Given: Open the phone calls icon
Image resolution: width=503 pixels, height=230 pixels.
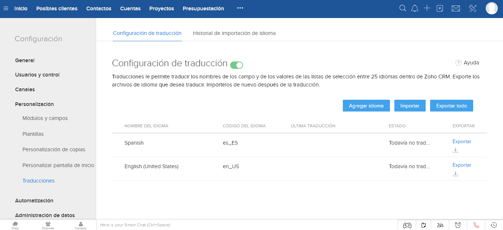Looking at the screenshot, I should (476, 225).
